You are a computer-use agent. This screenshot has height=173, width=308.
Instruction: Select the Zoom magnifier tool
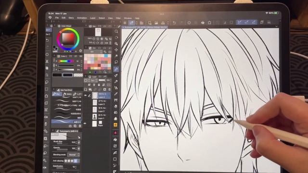coord(116,31)
